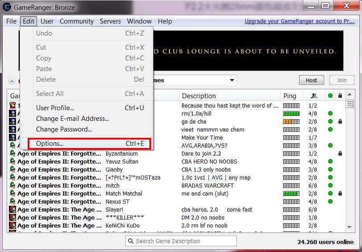Click game icon of Slayer! row
Screen dimensions: 362x252
[x=12, y=209]
